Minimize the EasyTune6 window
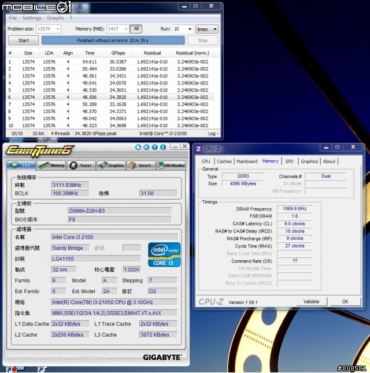This screenshot has width=370, height=373. (175, 146)
